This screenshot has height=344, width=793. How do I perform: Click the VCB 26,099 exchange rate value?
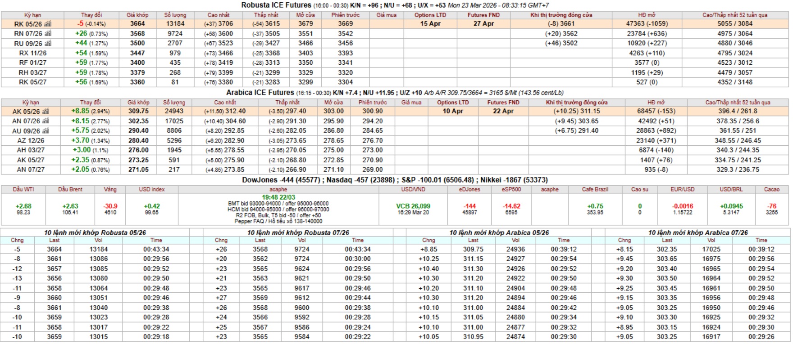pos(413,206)
